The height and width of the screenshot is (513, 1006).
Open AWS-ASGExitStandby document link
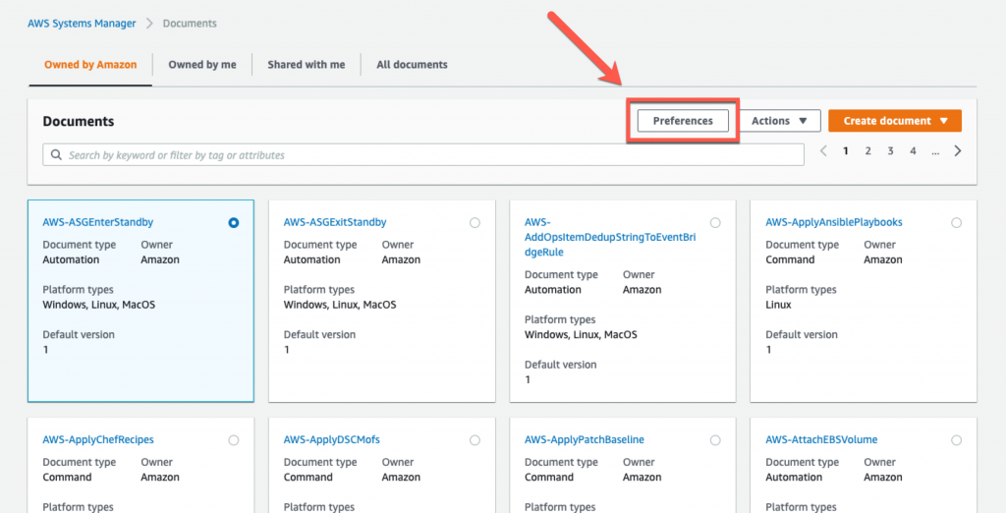click(335, 222)
